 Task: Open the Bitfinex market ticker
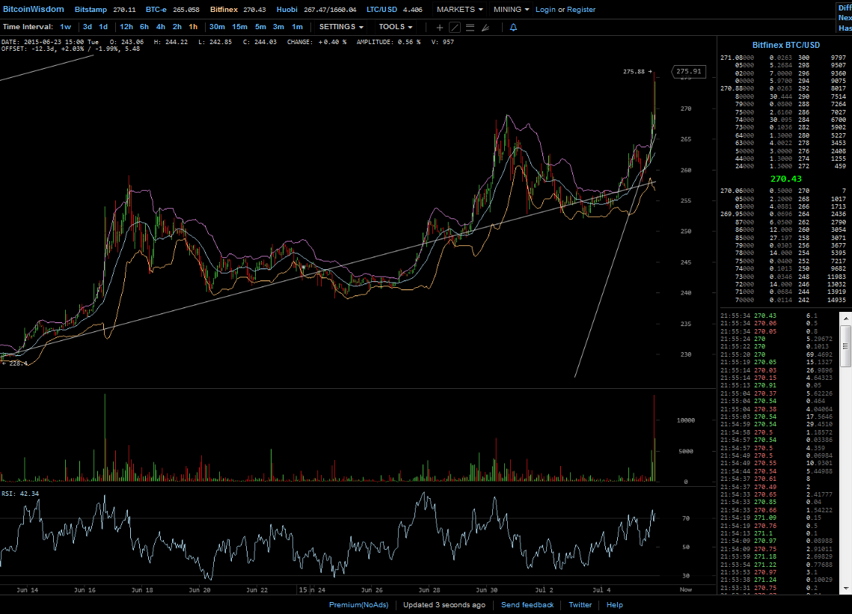(x=238, y=10)
